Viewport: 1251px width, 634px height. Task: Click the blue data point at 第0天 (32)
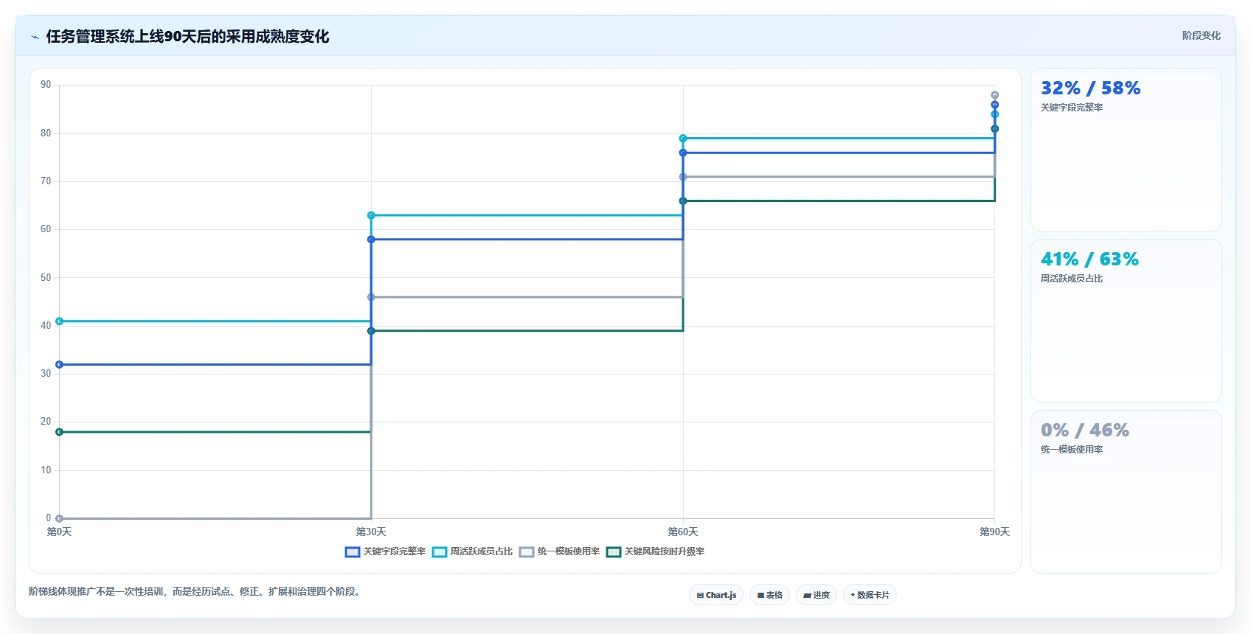tap(60, 364)
